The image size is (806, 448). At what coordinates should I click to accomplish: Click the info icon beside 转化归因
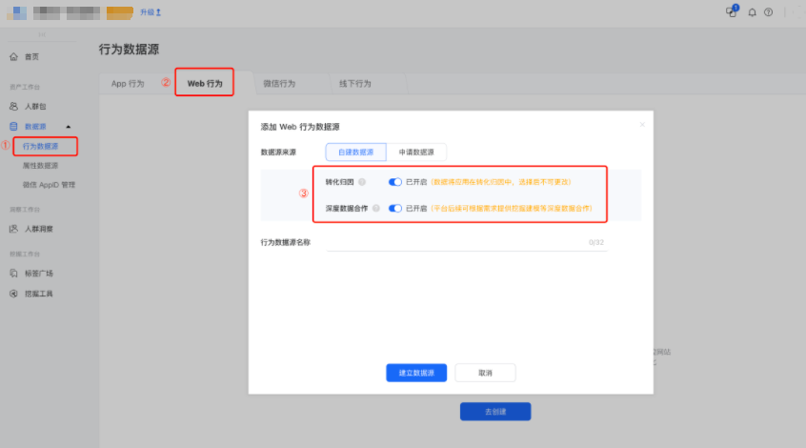coord(362,181)
